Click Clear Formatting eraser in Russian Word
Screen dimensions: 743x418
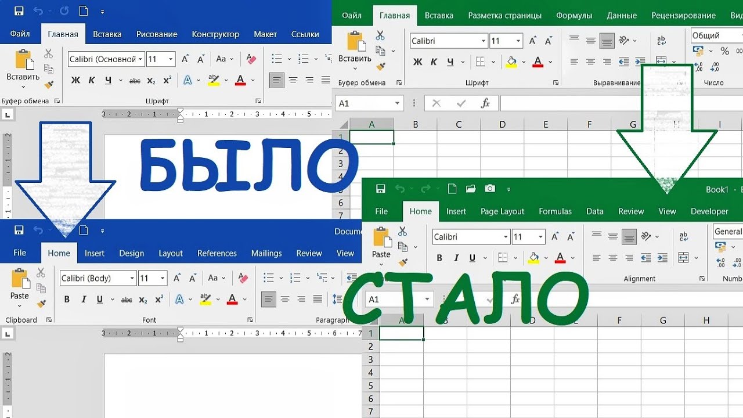[x=251, y=59]
